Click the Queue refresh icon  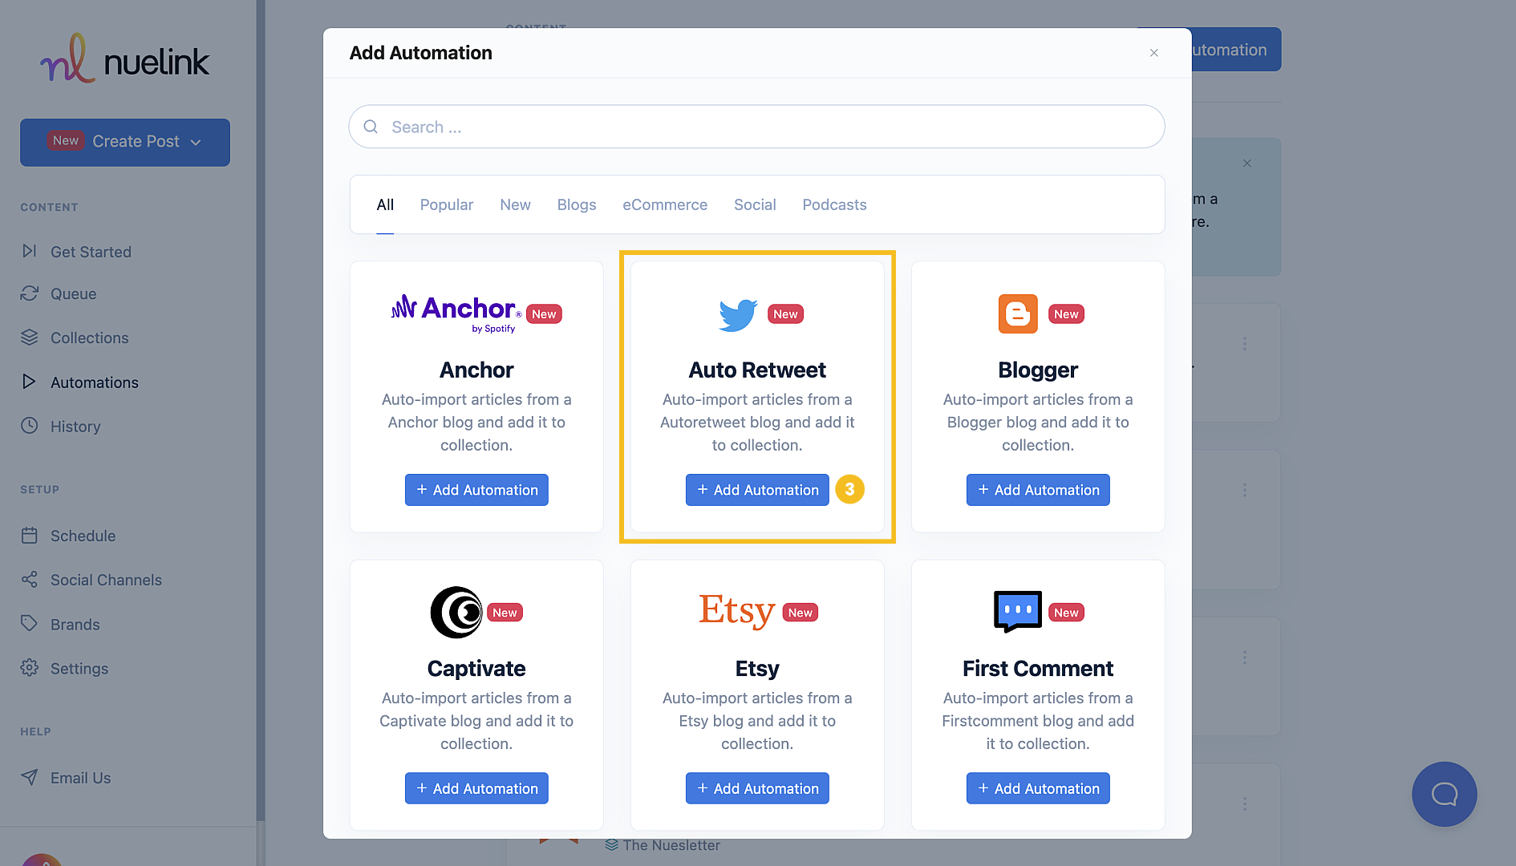(30, 293)
